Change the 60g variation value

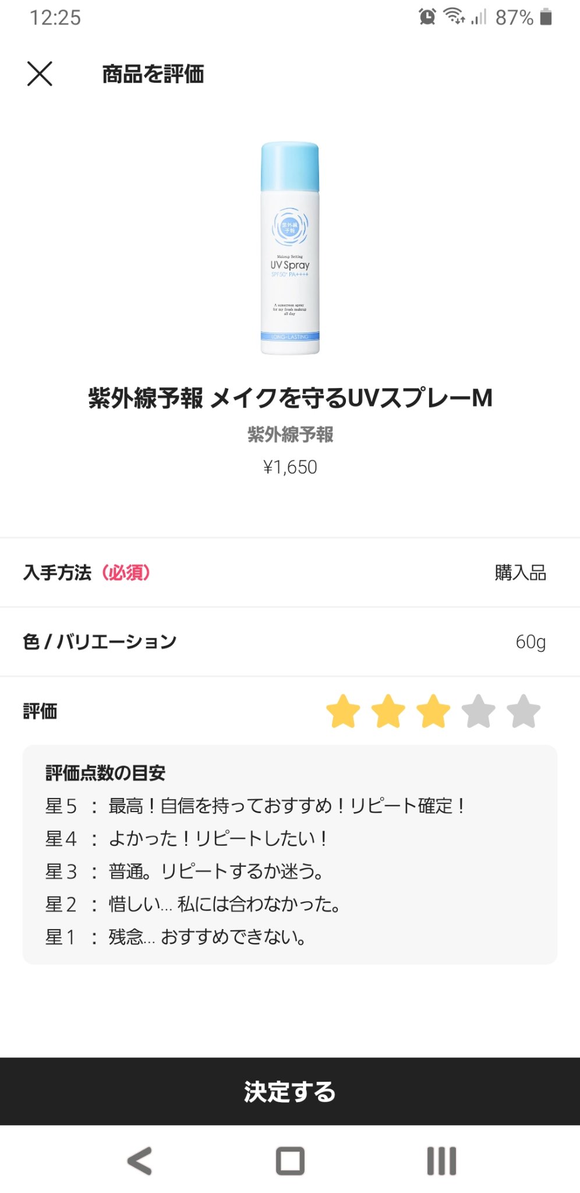pos(530,641)
